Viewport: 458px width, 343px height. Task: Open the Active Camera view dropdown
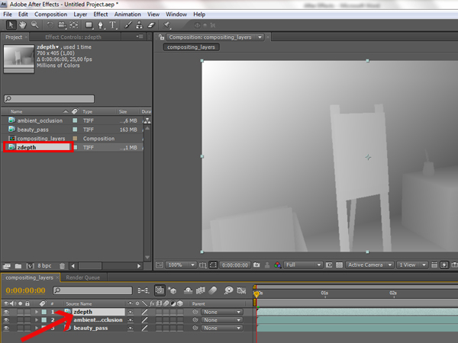367,264
